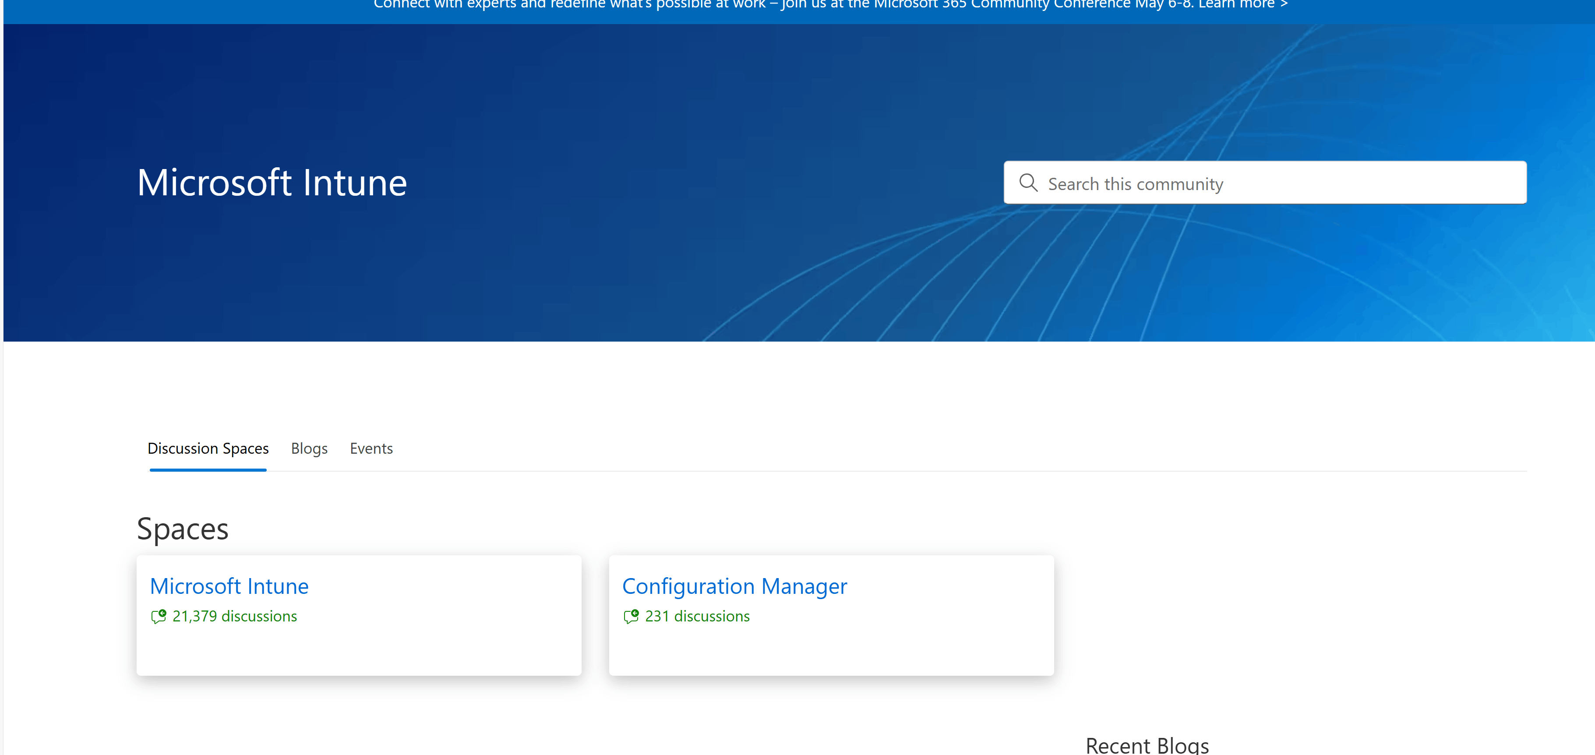Open the Events tab
Viewport: 1595px width, 755px height.
[x=371, y=448]
